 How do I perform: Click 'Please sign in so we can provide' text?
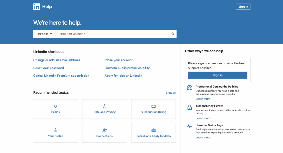[217, 66]
